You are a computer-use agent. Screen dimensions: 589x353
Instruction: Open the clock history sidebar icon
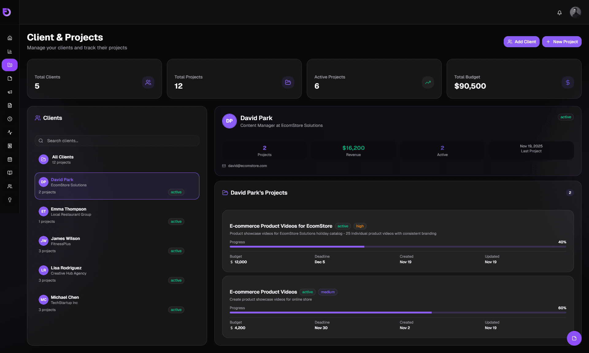(x=10, y=119)
